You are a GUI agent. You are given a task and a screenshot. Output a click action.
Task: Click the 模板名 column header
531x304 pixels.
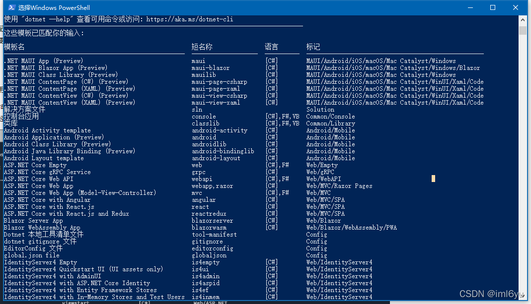(x=14, y=47)
